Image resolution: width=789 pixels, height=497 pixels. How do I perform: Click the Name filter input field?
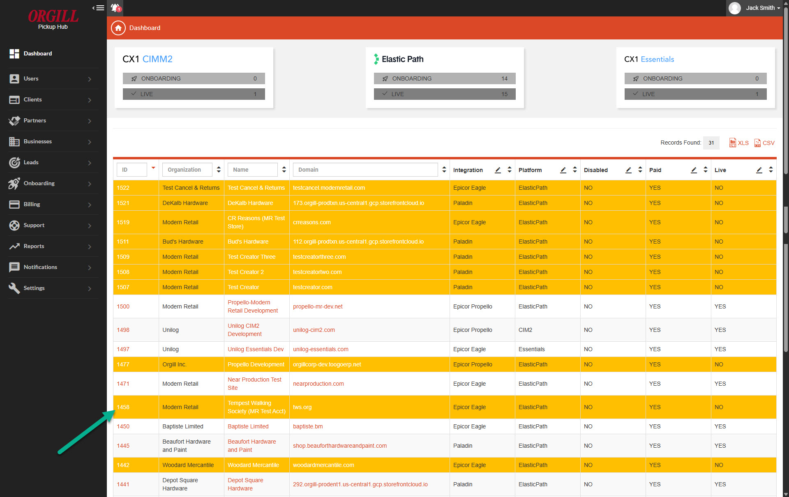coord(252,170)
